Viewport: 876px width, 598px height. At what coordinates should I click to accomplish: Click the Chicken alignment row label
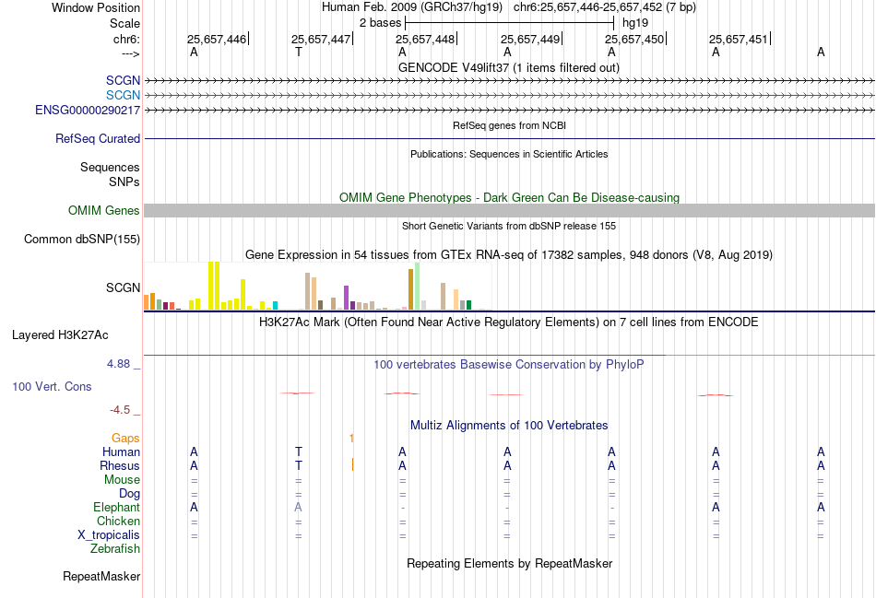point(118,521)
